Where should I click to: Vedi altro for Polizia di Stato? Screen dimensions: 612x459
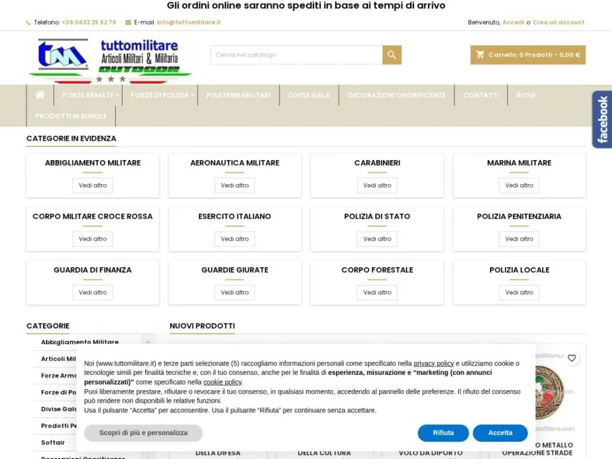point(377,239)
